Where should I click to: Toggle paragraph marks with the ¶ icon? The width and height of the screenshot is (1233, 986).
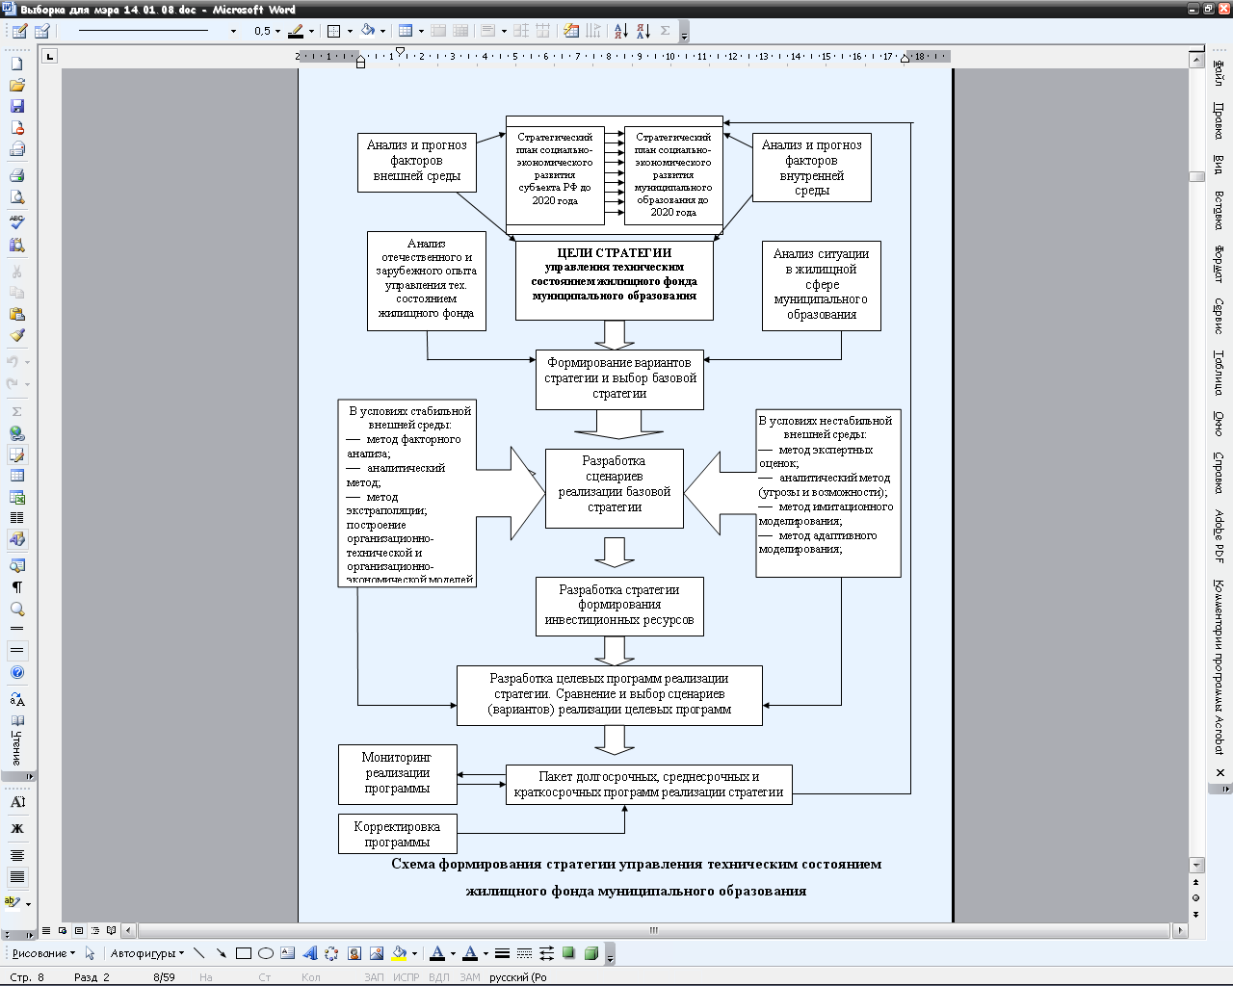[x=16, y=586]
